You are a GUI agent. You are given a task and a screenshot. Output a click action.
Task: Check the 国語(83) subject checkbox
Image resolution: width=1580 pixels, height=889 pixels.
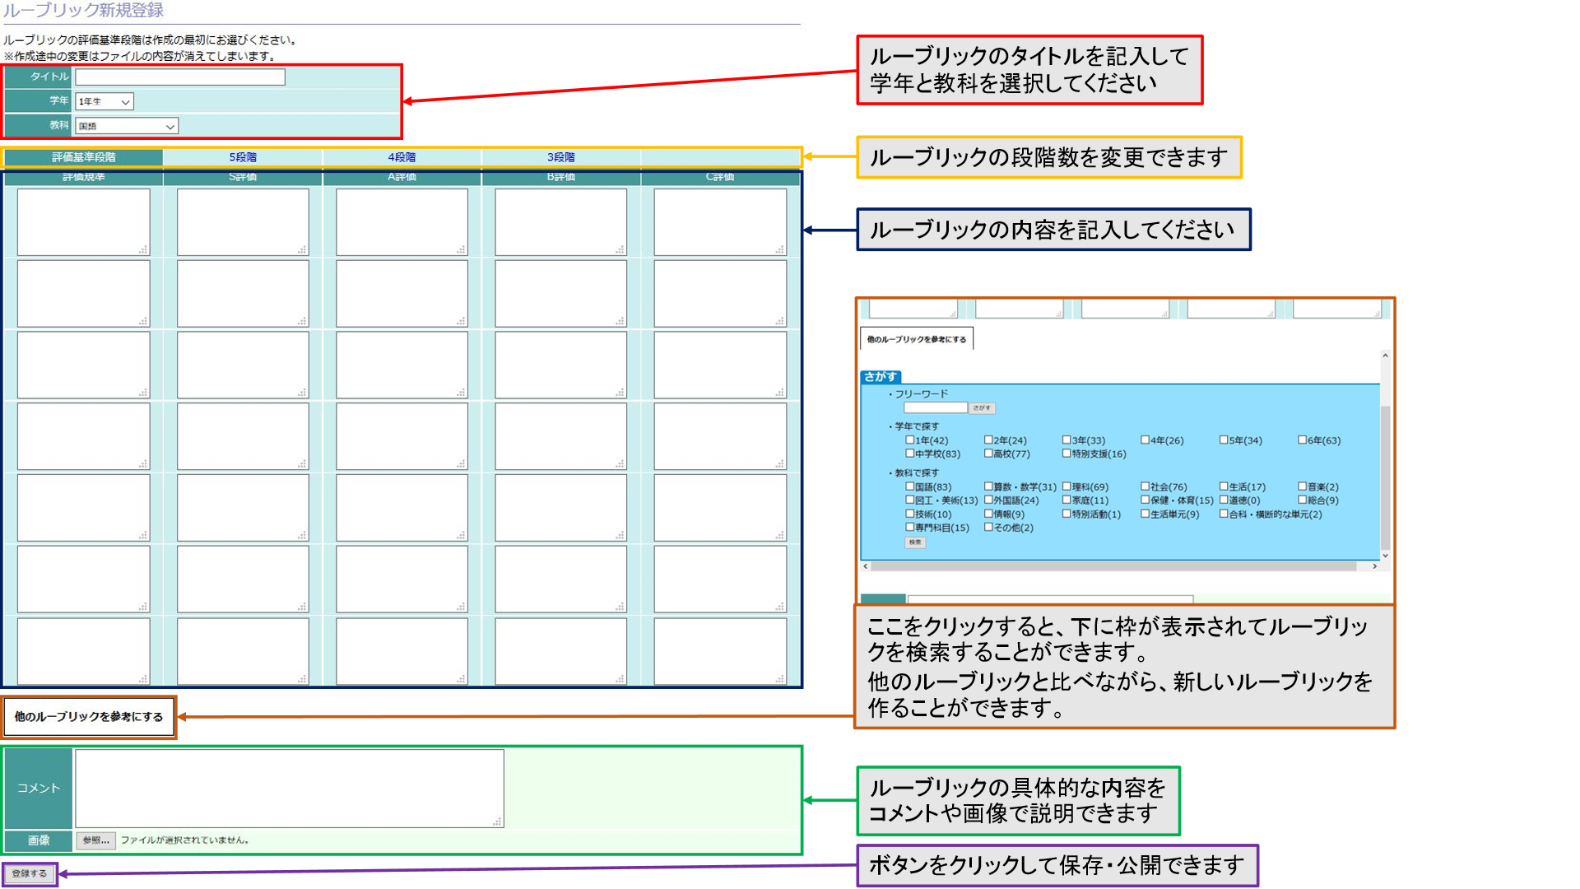pos(910,486)
